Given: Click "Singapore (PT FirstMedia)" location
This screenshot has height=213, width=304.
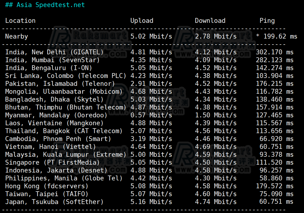Looking at the screenshot, I should (52, 162).
